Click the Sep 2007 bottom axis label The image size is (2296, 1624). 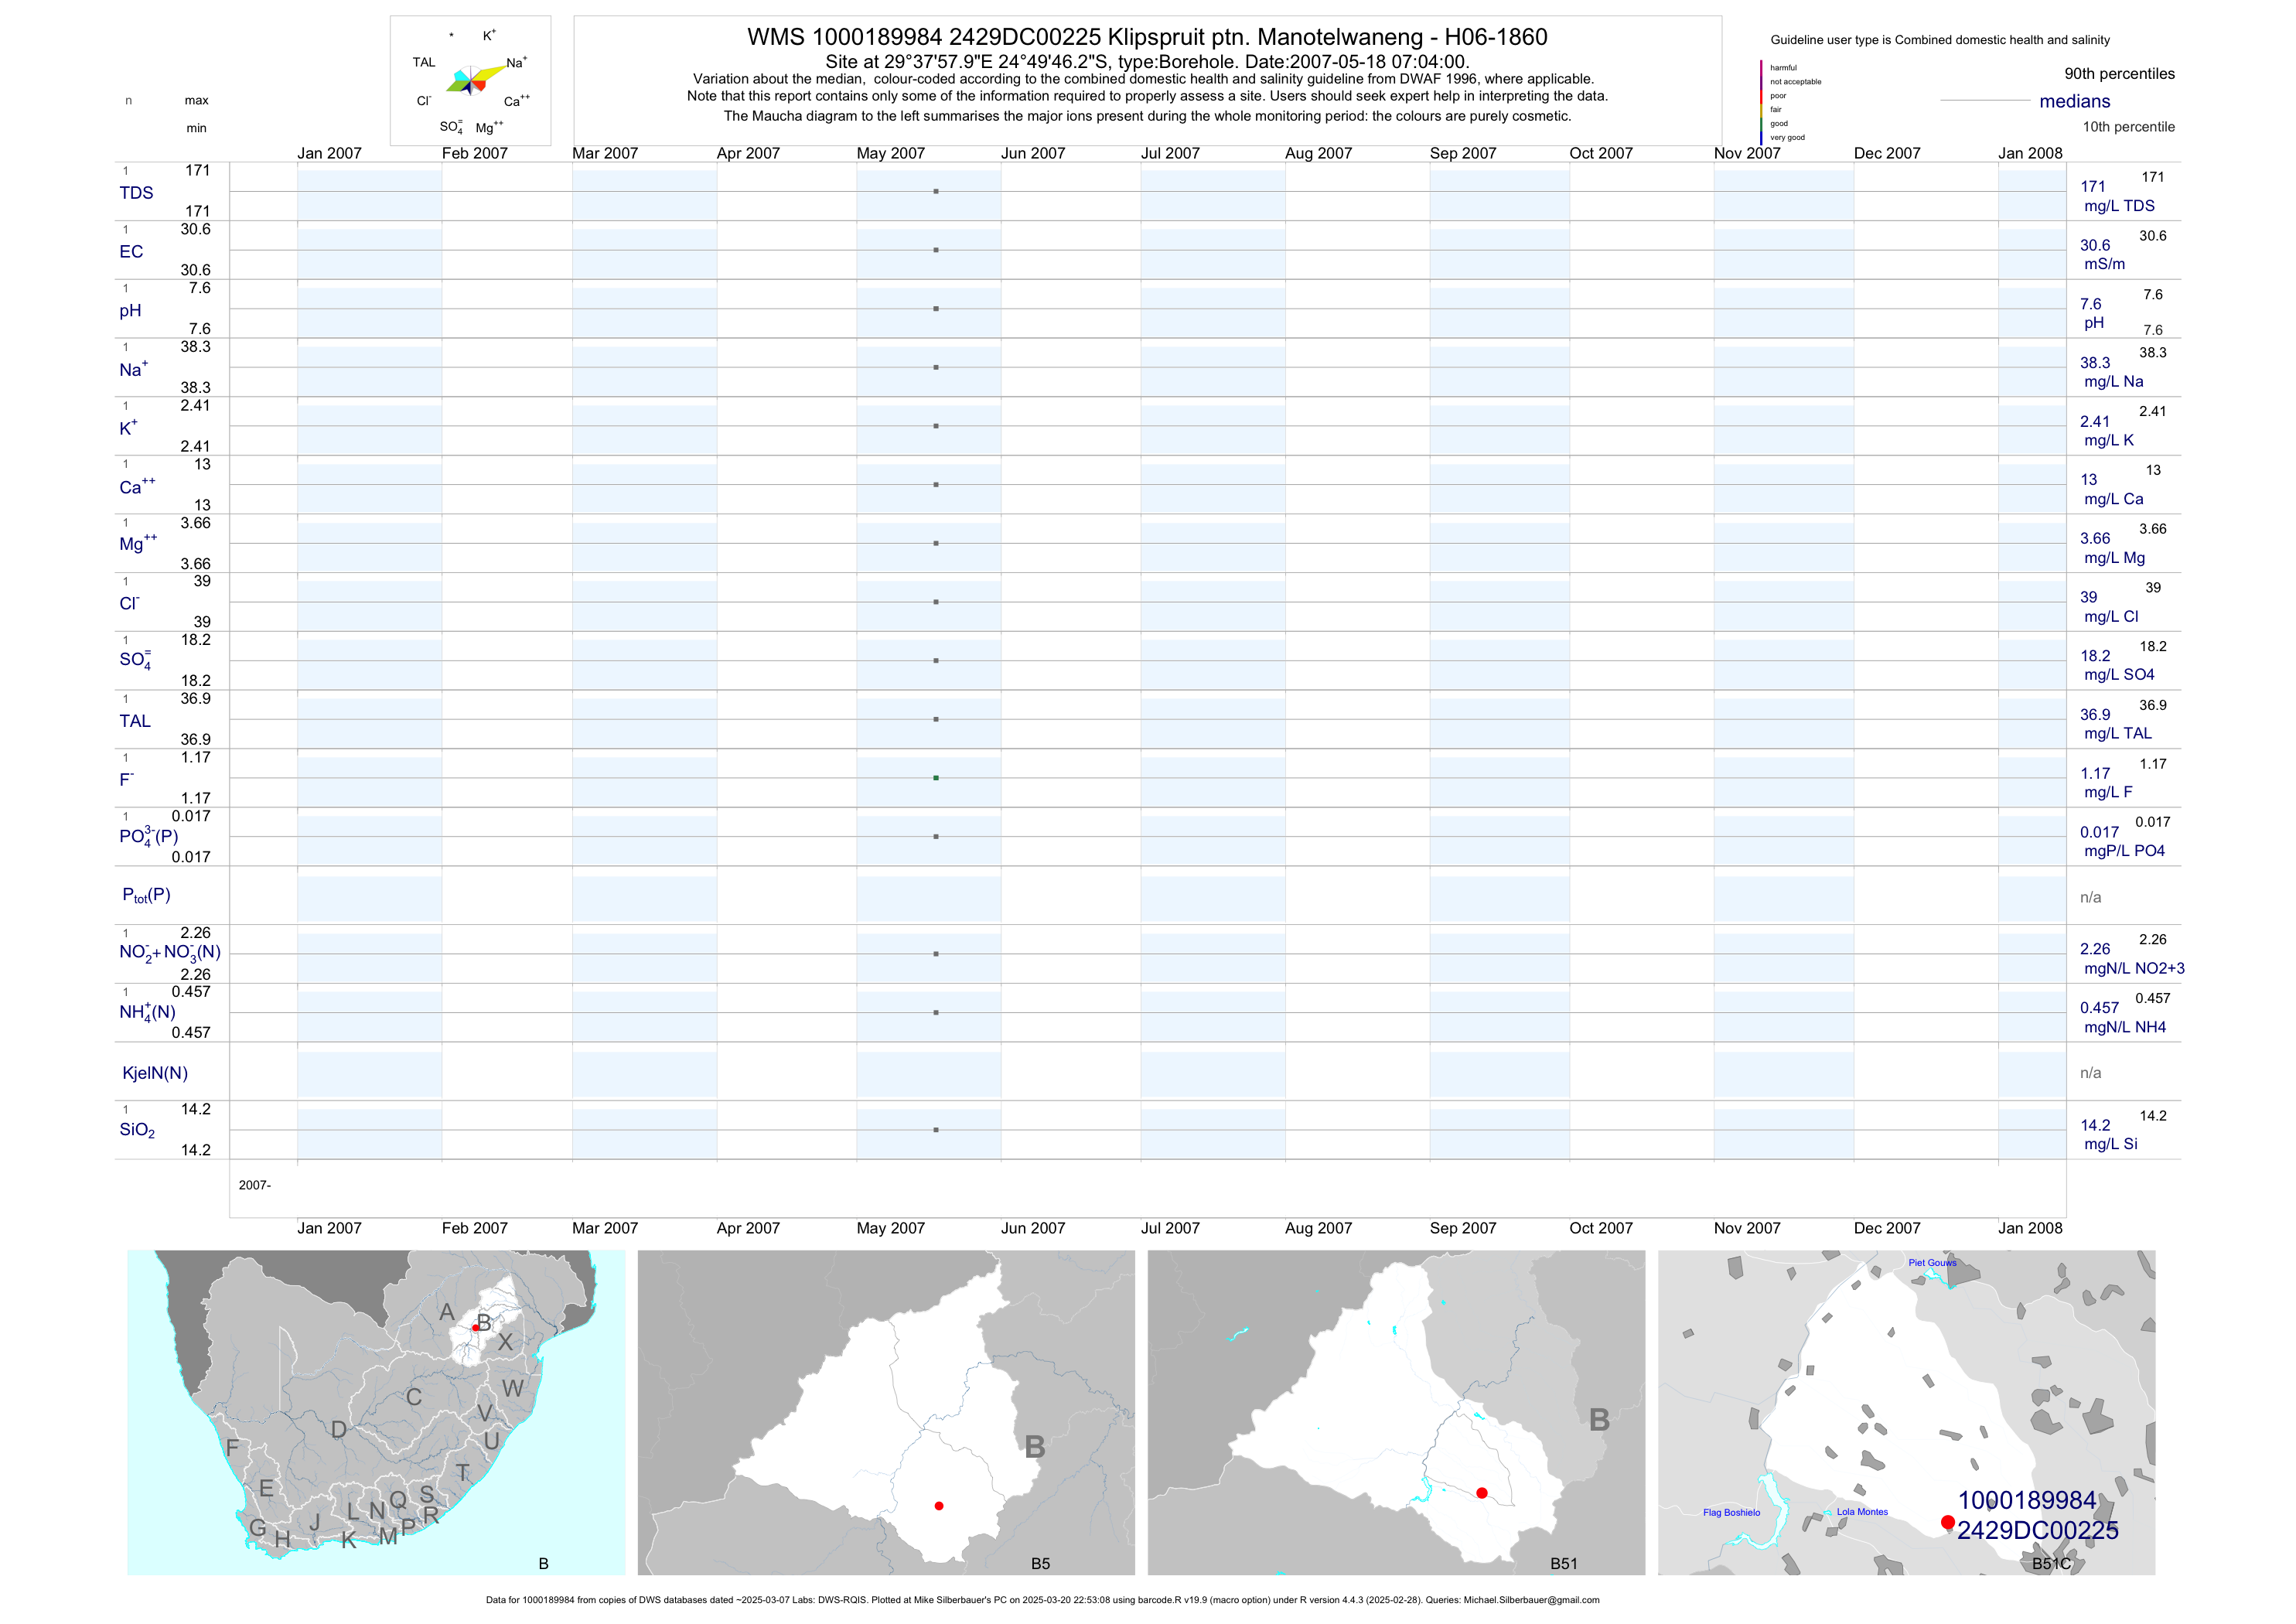(1462, 1228)
